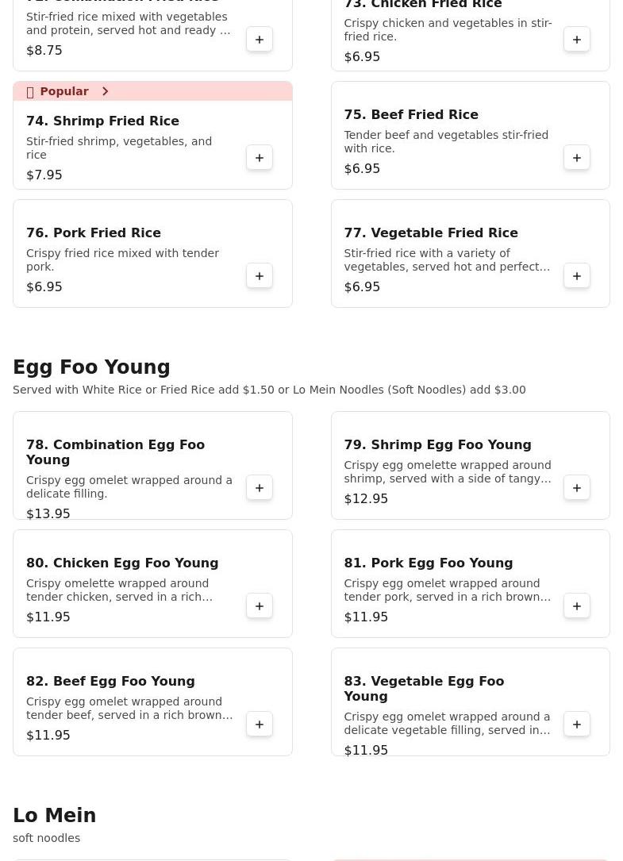Click the Egg Foo Young section heading

[91, 367]
